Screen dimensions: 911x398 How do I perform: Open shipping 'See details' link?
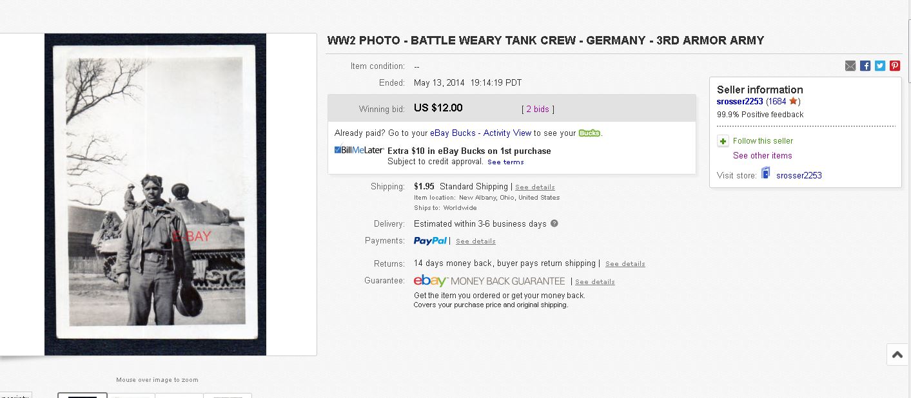[x=534, y=187]
